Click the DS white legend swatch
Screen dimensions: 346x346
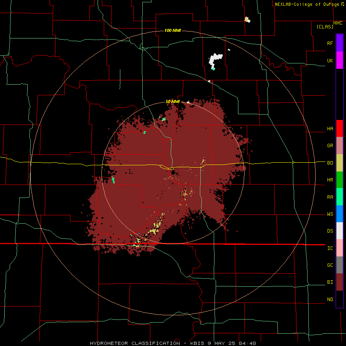click(339, 231)
